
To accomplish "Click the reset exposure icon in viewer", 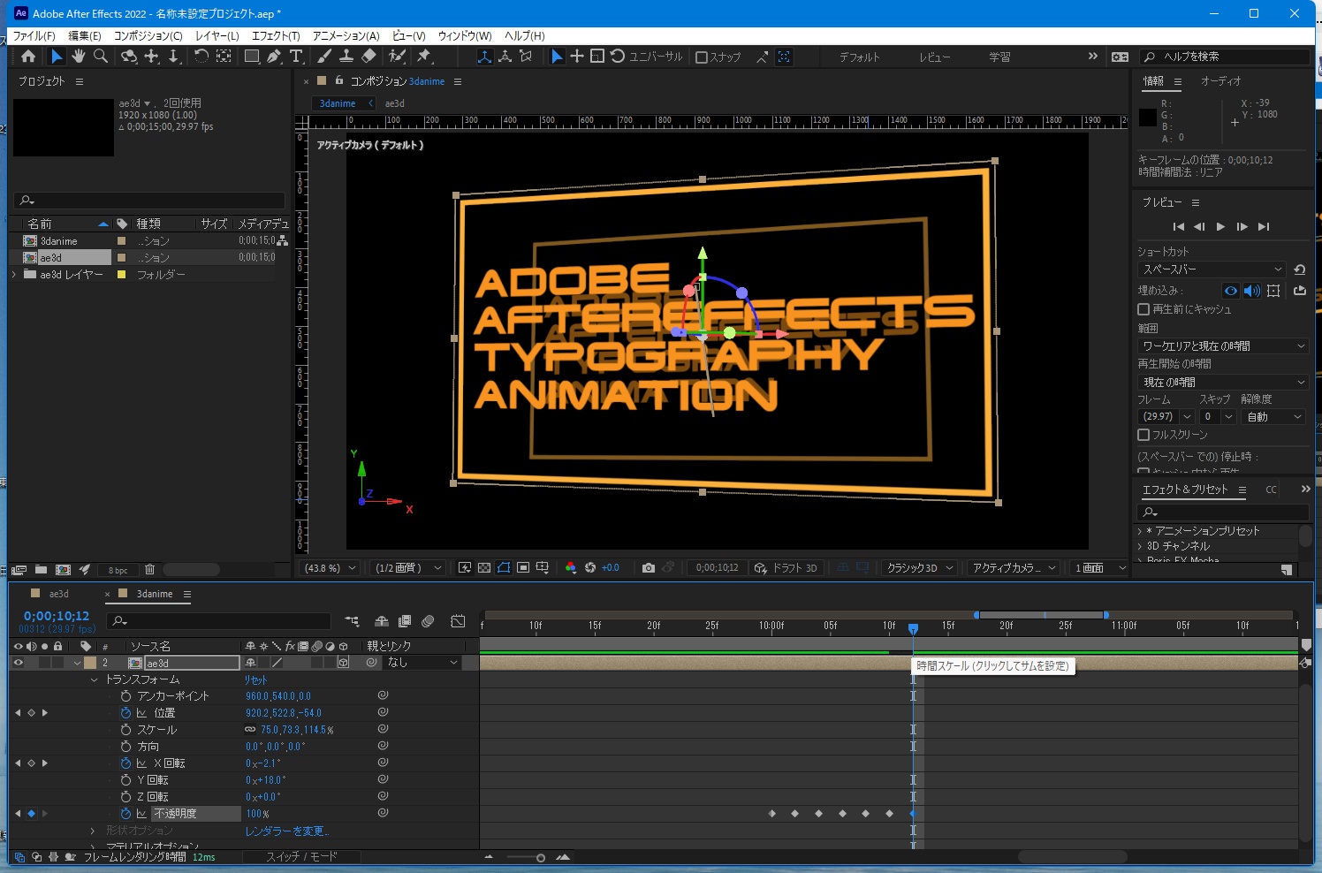I will click(590, 567).
